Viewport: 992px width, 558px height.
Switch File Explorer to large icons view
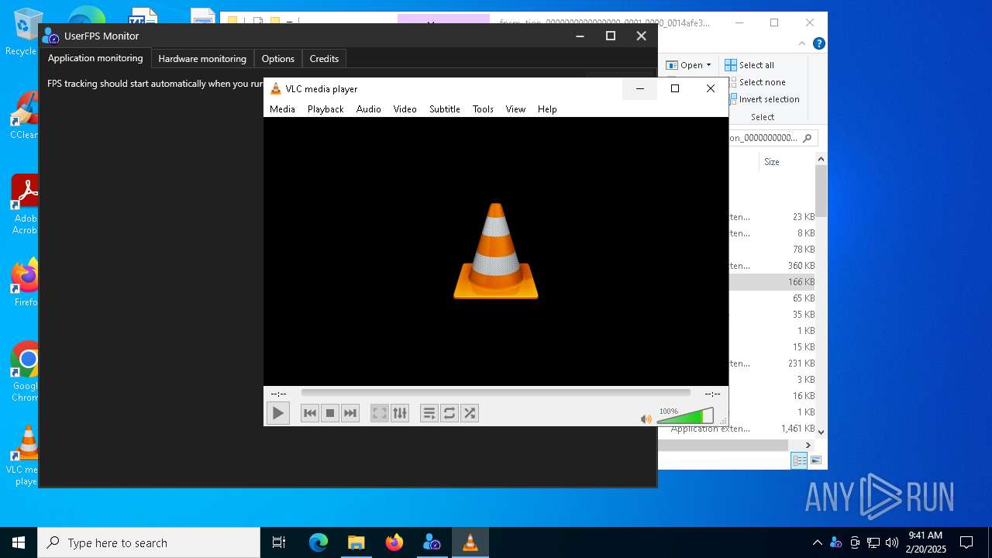(815, 460)
